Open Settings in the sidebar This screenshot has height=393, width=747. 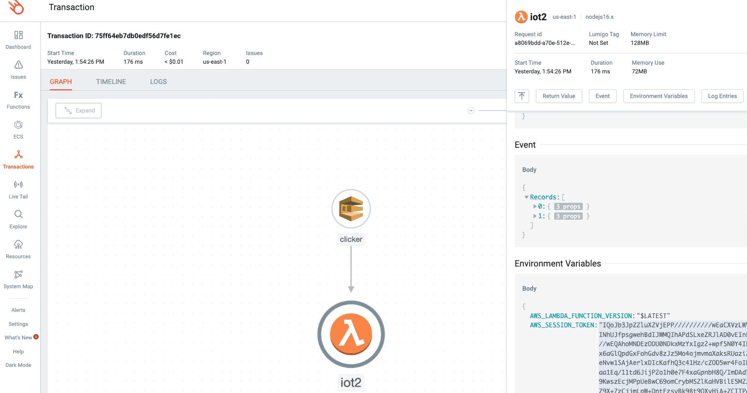18,324
